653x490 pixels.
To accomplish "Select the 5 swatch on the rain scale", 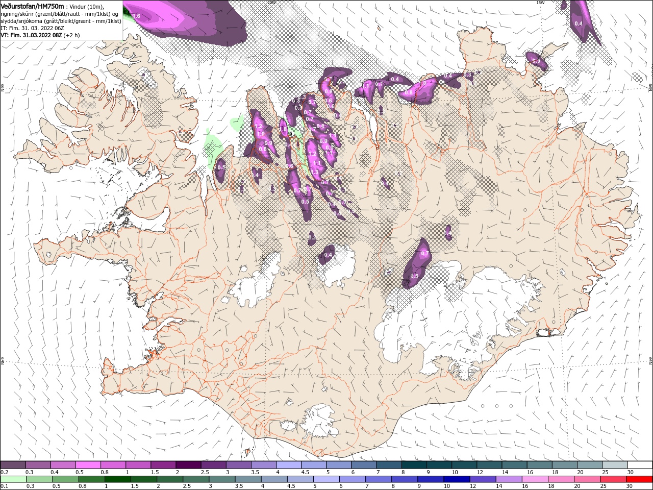I will [x=326, y=479].
